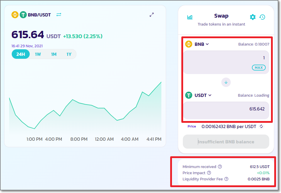This screenshot has height=193, width=281.
Task: Click the BNB coin logo in swap form
Action: point(189,44)
